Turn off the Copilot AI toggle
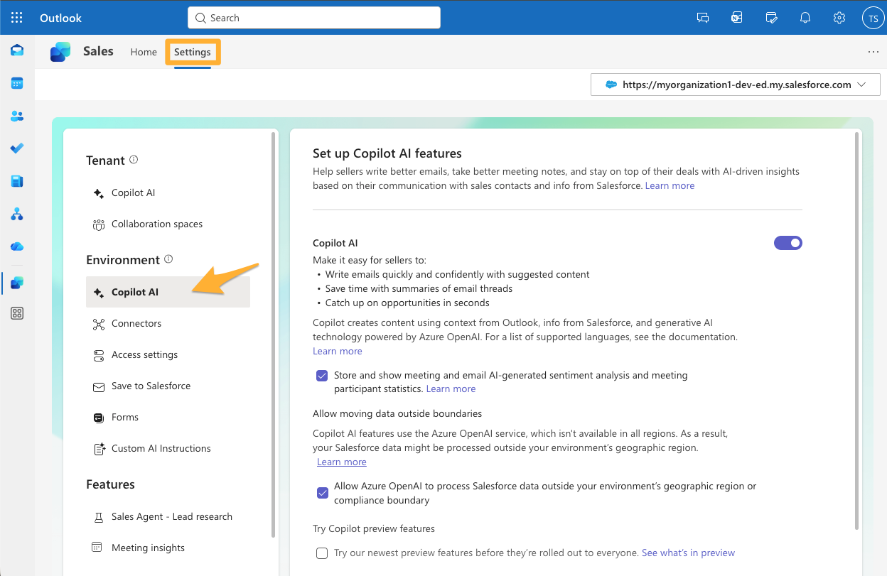The width and height of the screenshot is (887, 576). pos(787,243)
